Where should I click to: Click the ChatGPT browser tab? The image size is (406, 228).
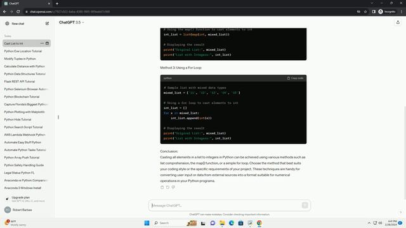click(26, 4)
